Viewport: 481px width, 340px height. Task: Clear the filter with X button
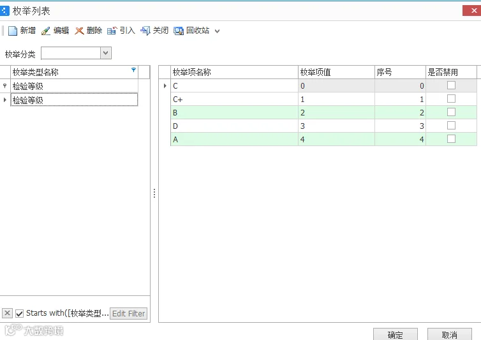pyautogui.click(x=7, y=313)
